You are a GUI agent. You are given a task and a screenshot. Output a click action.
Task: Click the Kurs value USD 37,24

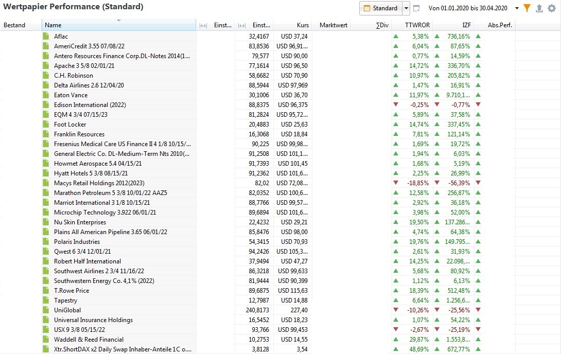294,36
